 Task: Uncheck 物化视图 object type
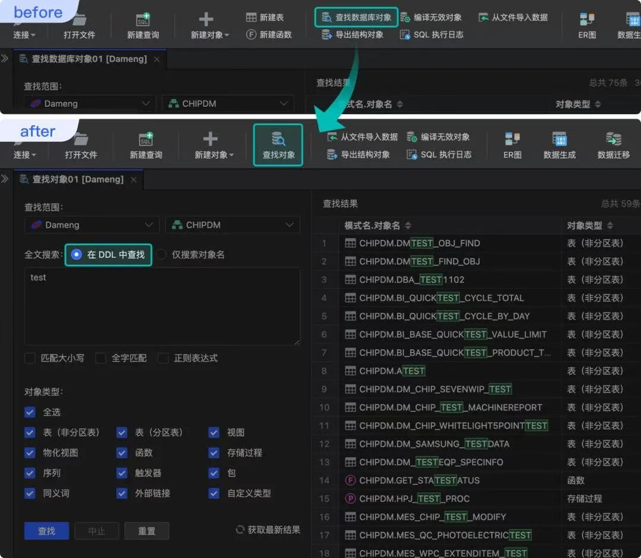click(30, 452)
